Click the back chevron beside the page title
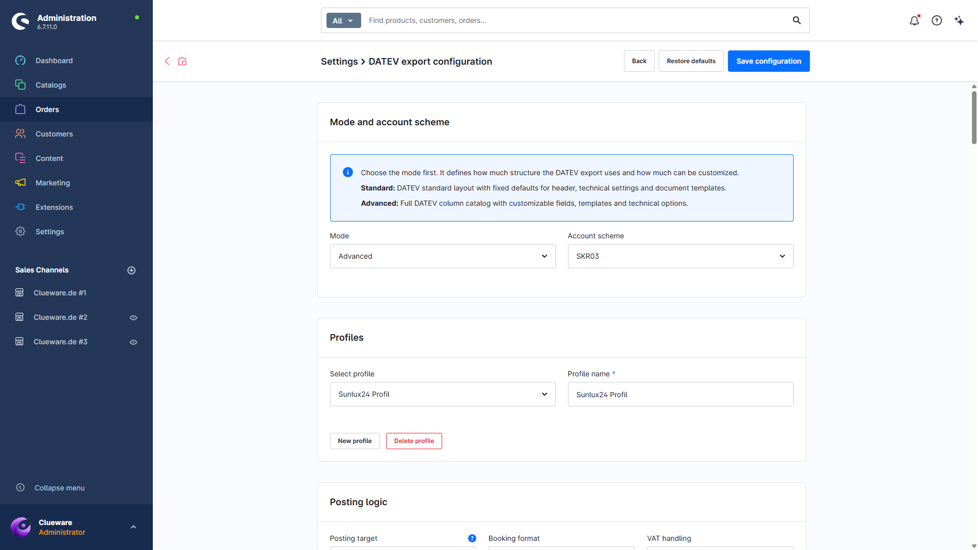Image resolution: width=978 pixels, height=550 pixels. (x=167, y=61)
